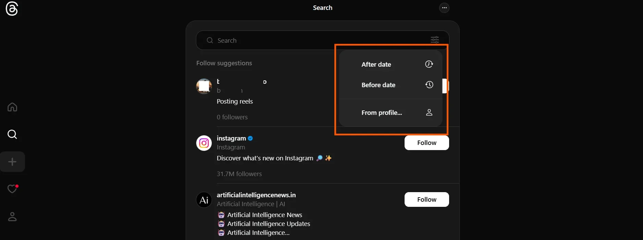Click the magnifier icon inside the search bar
The width and height of the screenshot is (643, 240).
(210, 40)
